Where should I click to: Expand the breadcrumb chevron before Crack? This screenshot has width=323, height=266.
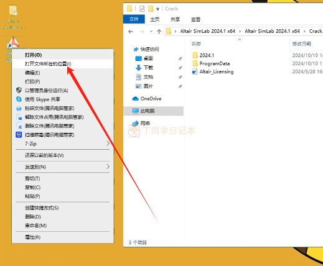[304, 31]
